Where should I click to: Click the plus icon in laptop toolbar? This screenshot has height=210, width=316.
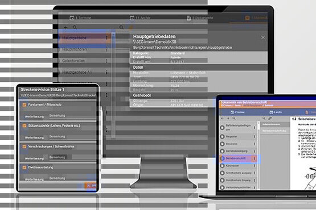click(x=228, y=119)
